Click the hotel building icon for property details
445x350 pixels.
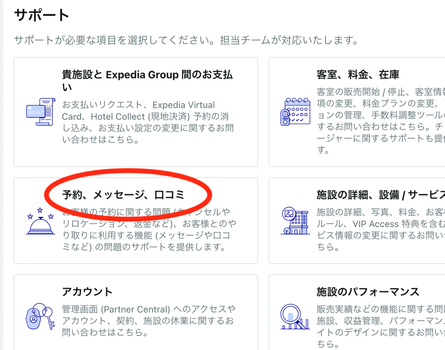point(295,221)
